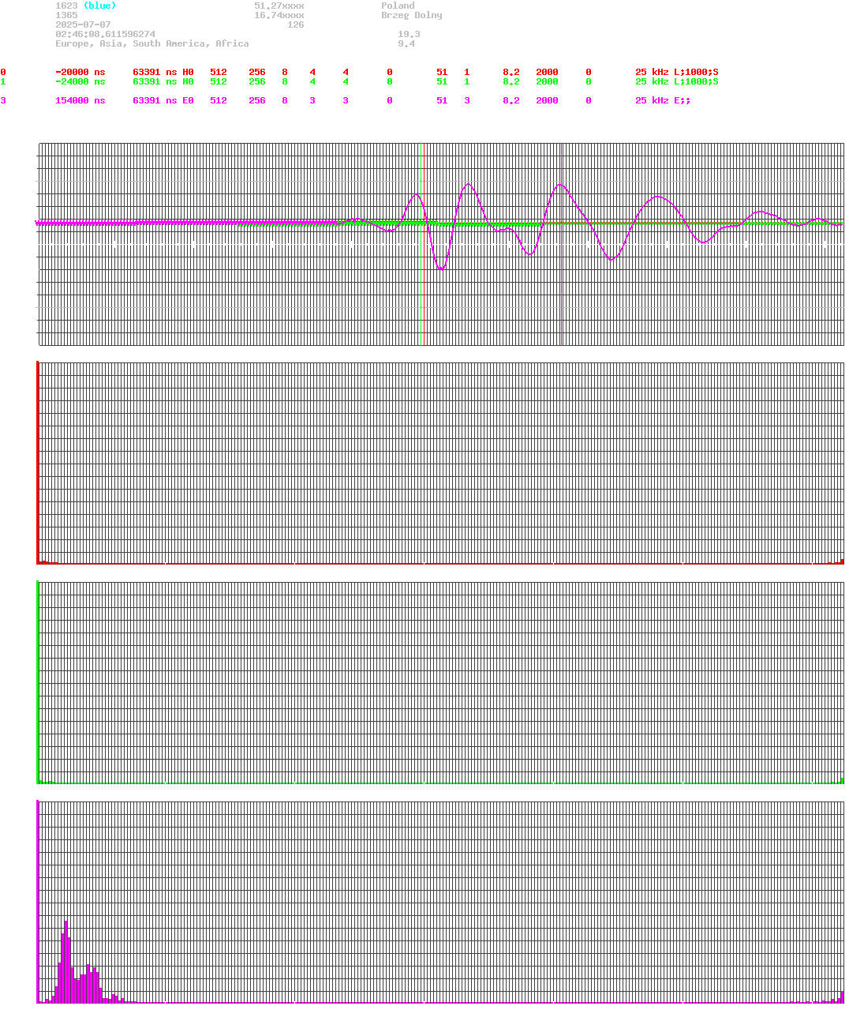Click the latitude 51.27xxxx
864x1021 pixels.
(x=279, y=6)
